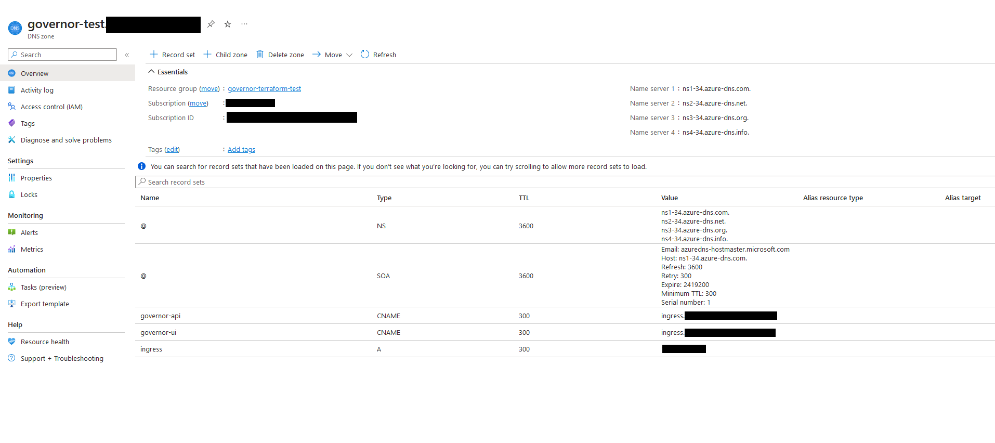Select the governor-api CNAME record
Viewport: 995px width, 443px height.
160,316
